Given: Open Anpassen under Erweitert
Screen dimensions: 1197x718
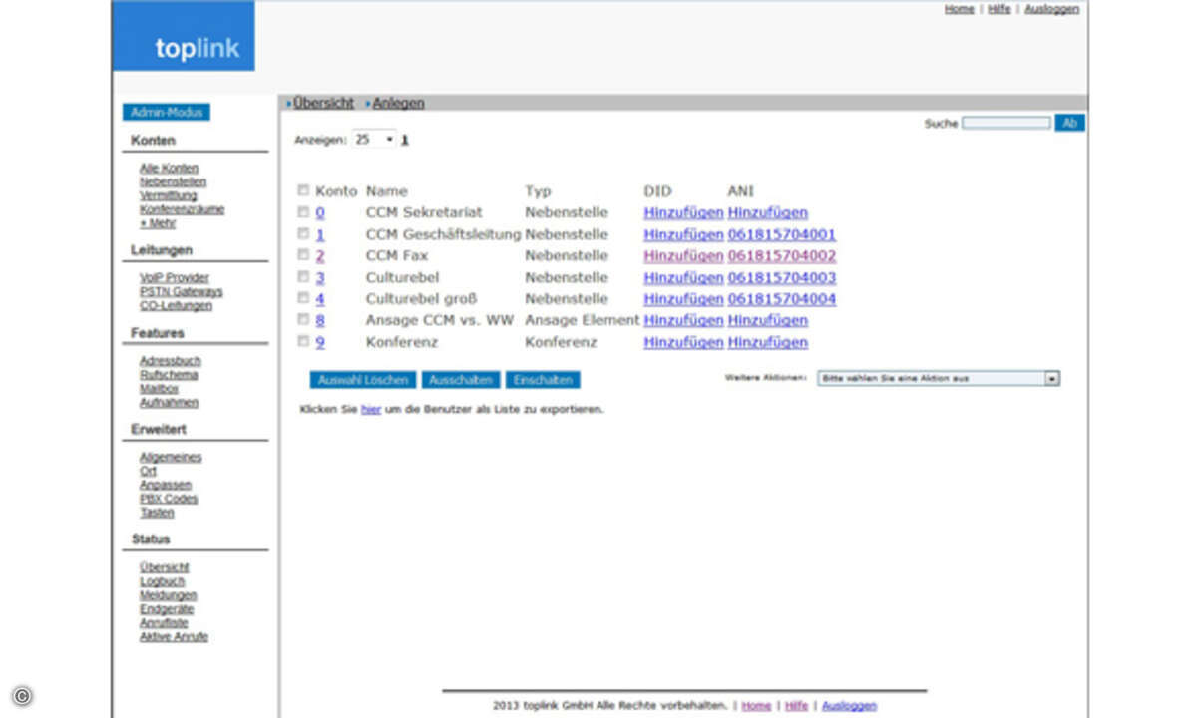Looking at the screenshot, I should [x=164, y=485].
